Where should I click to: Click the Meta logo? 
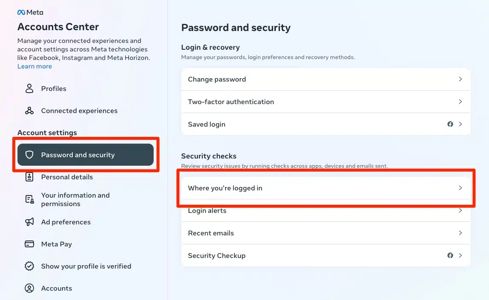click(x=30, y=12)
